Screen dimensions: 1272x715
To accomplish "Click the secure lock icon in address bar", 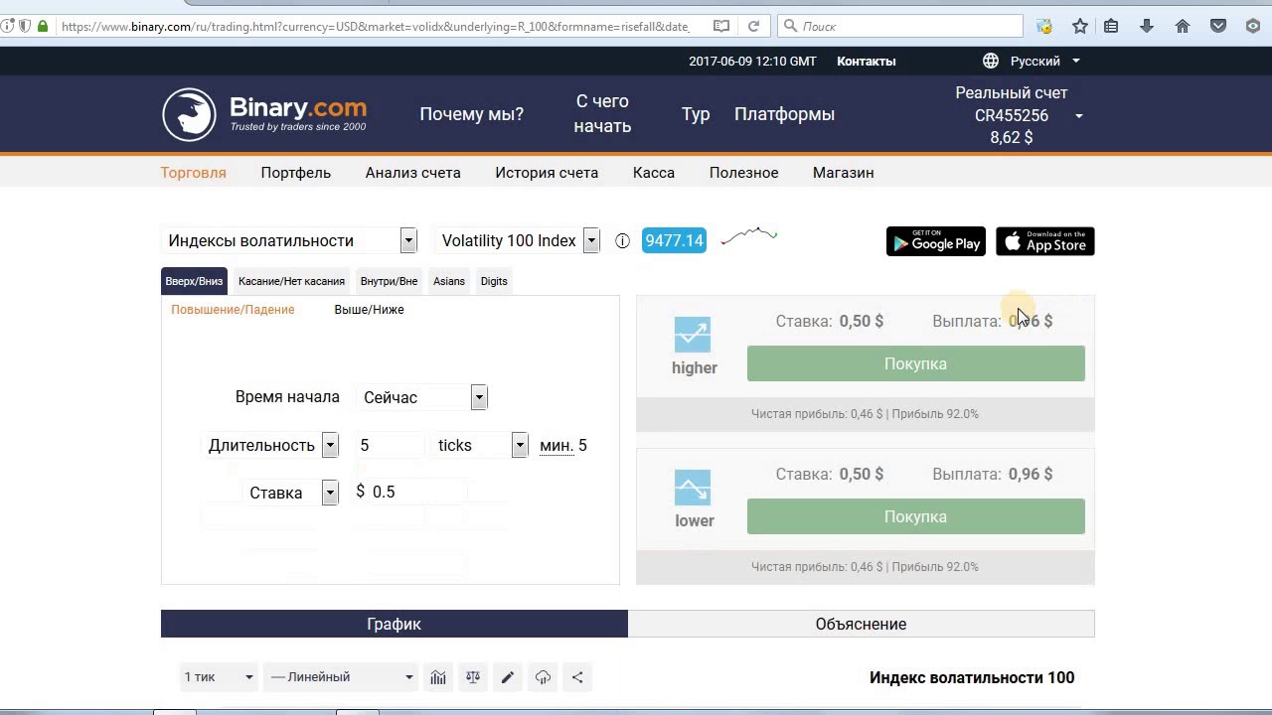I will coord(43,27).
